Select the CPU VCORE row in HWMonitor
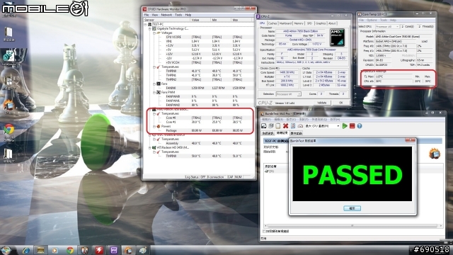The width and height of the screenshot is (453, 255). [x=200, y=37]
